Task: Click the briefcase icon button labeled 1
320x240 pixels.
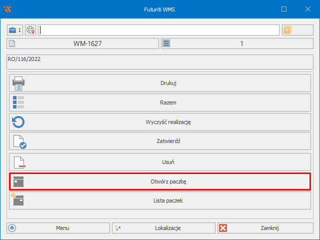Action: (x=15, y=30)
